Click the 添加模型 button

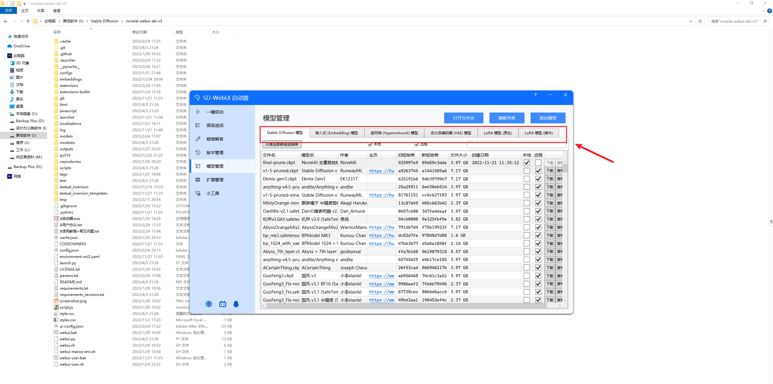[548, 118]
